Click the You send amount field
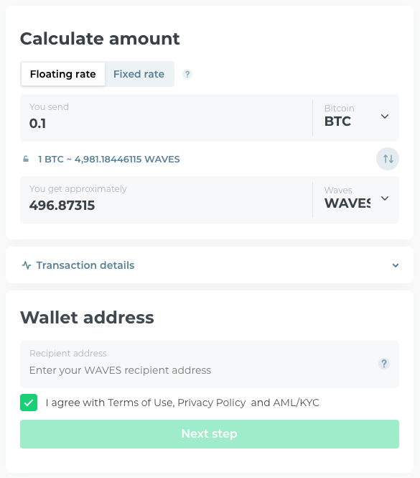This screenshot has height=478, width=420. pyautogui.click(x=167, y=118)
